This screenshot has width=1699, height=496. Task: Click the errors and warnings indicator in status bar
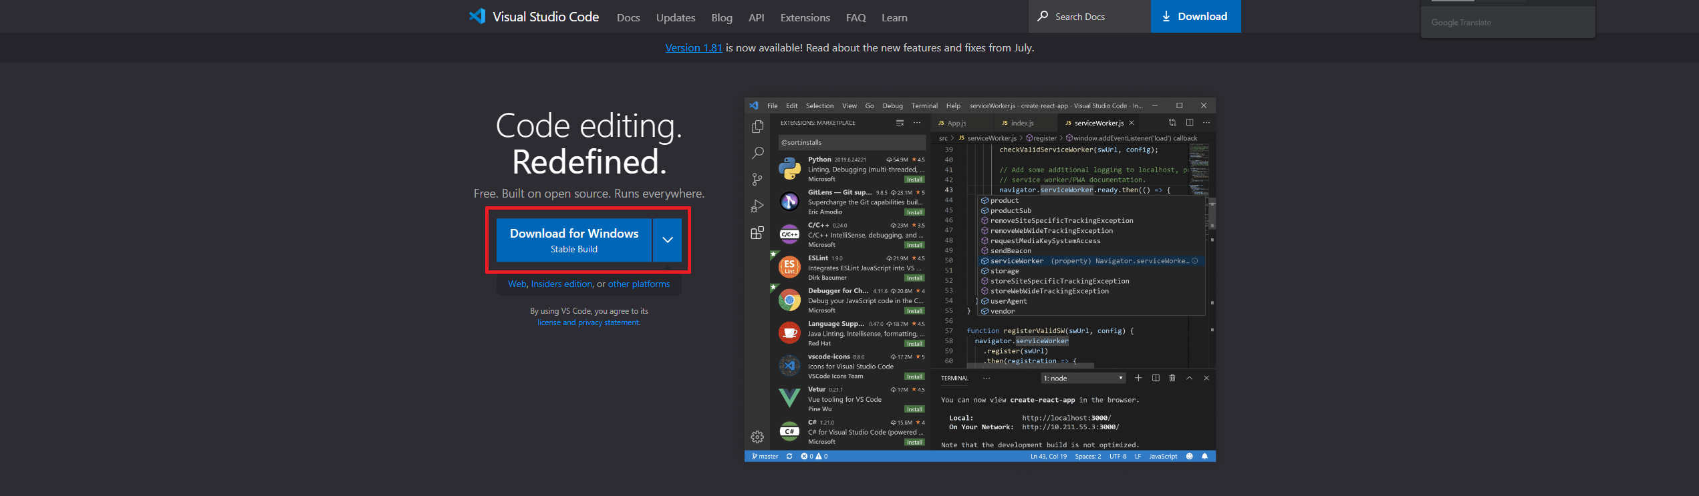pyautogui.click(x=814, y=457)
